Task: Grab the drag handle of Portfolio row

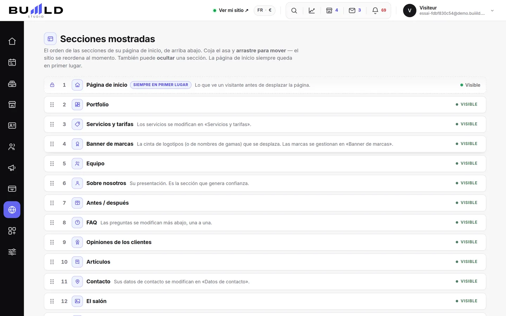Action: (52, 105)
